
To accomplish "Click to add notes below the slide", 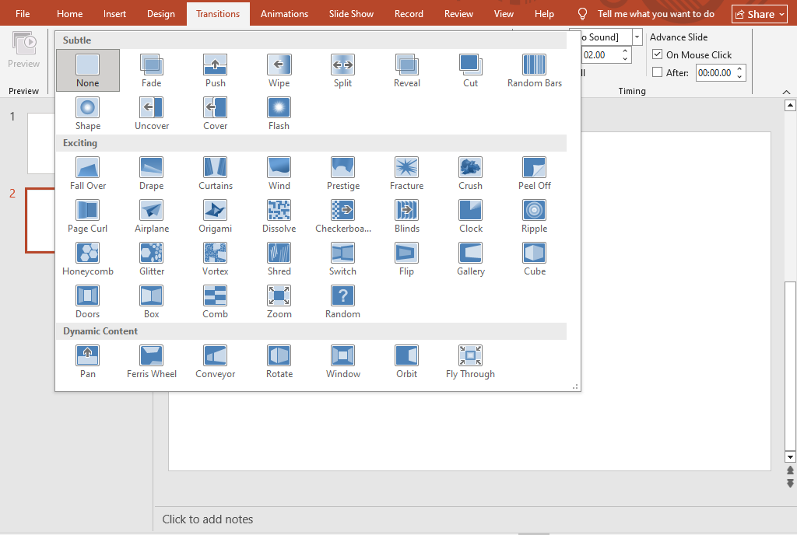I will pos(208,519).
